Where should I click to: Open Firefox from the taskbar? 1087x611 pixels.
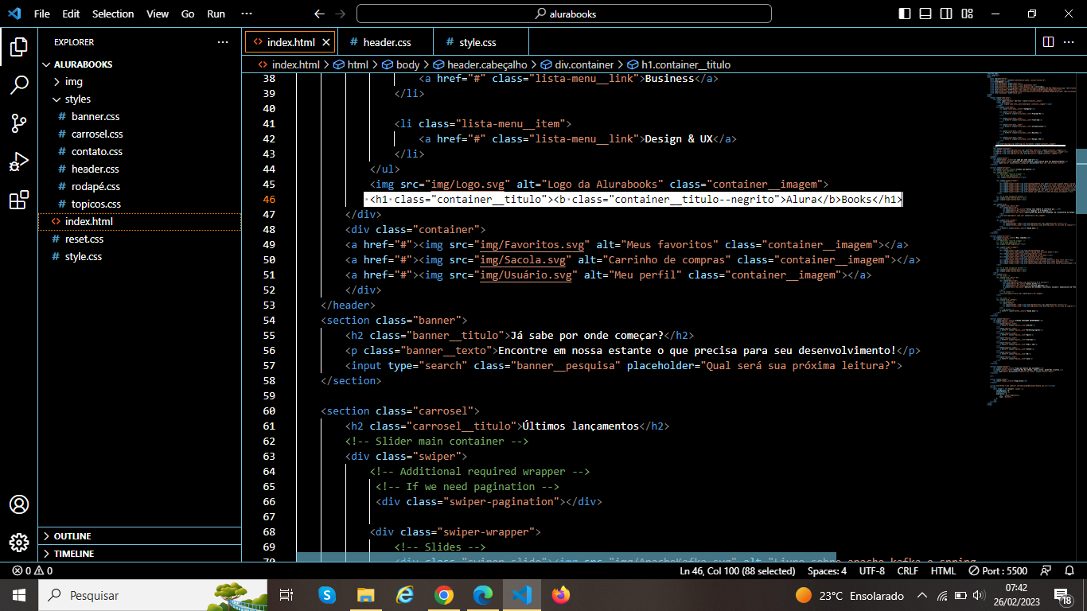pyautogui.click(x=561, y=595)
